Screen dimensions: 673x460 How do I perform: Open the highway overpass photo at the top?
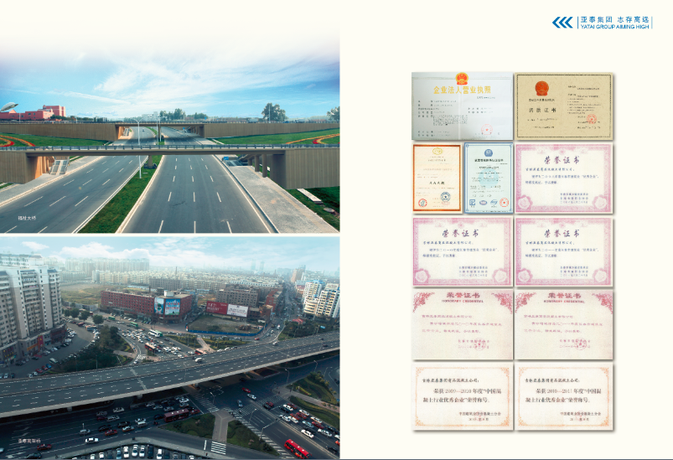[169, 138]
